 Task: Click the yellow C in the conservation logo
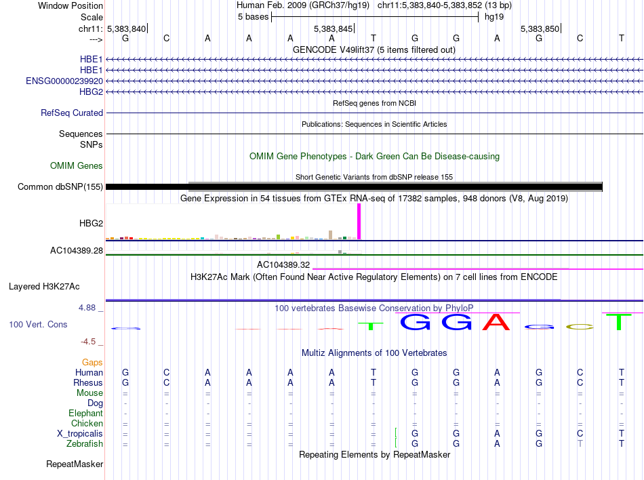[x=580, y=327]
